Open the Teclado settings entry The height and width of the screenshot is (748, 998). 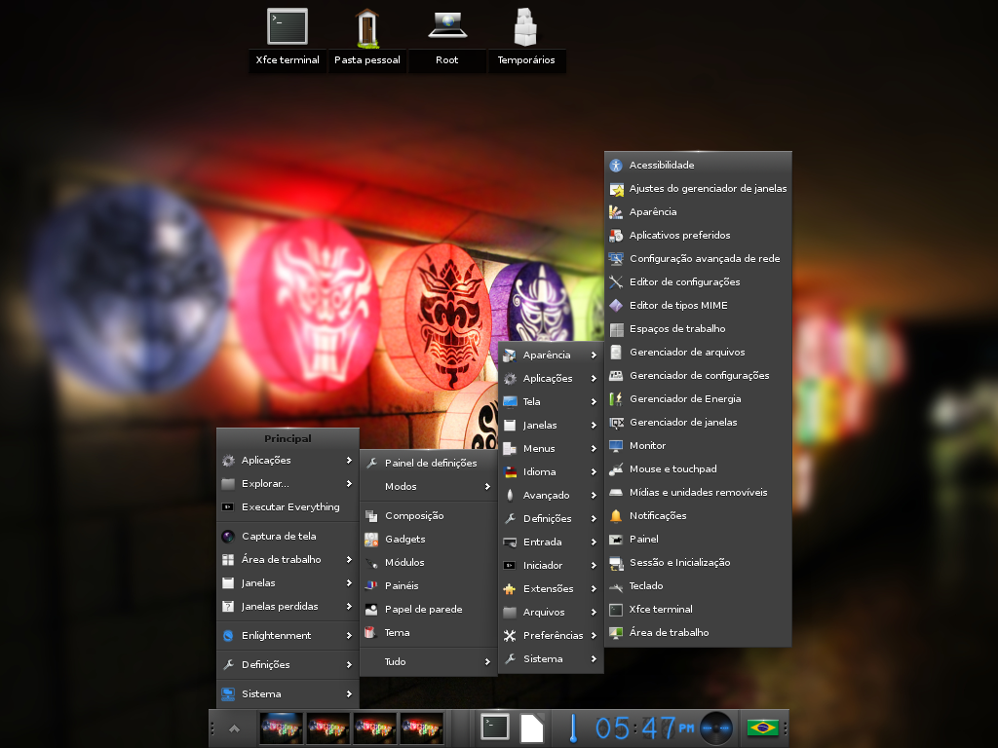(x=698, y=585)
